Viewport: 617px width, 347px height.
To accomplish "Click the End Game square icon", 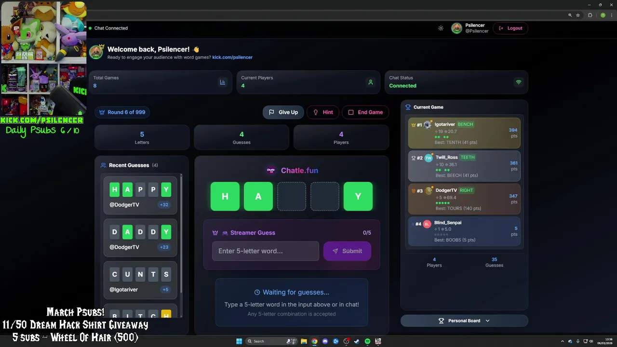I will click(x=351, y=112).
